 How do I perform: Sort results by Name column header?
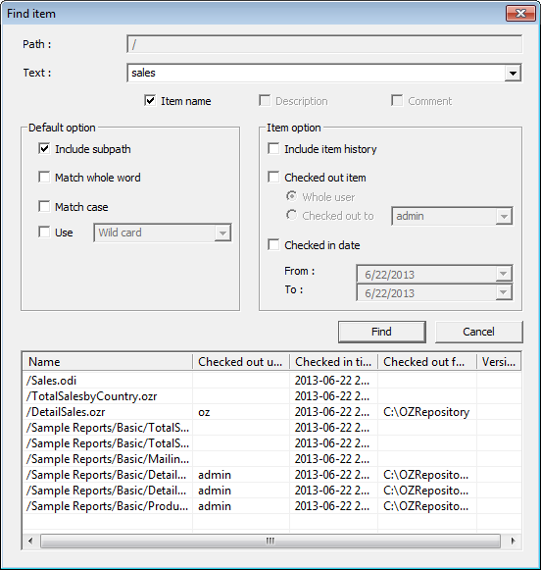pos(108,362)
